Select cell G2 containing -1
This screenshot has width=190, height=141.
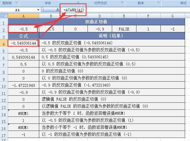click(x=173, y=29)
